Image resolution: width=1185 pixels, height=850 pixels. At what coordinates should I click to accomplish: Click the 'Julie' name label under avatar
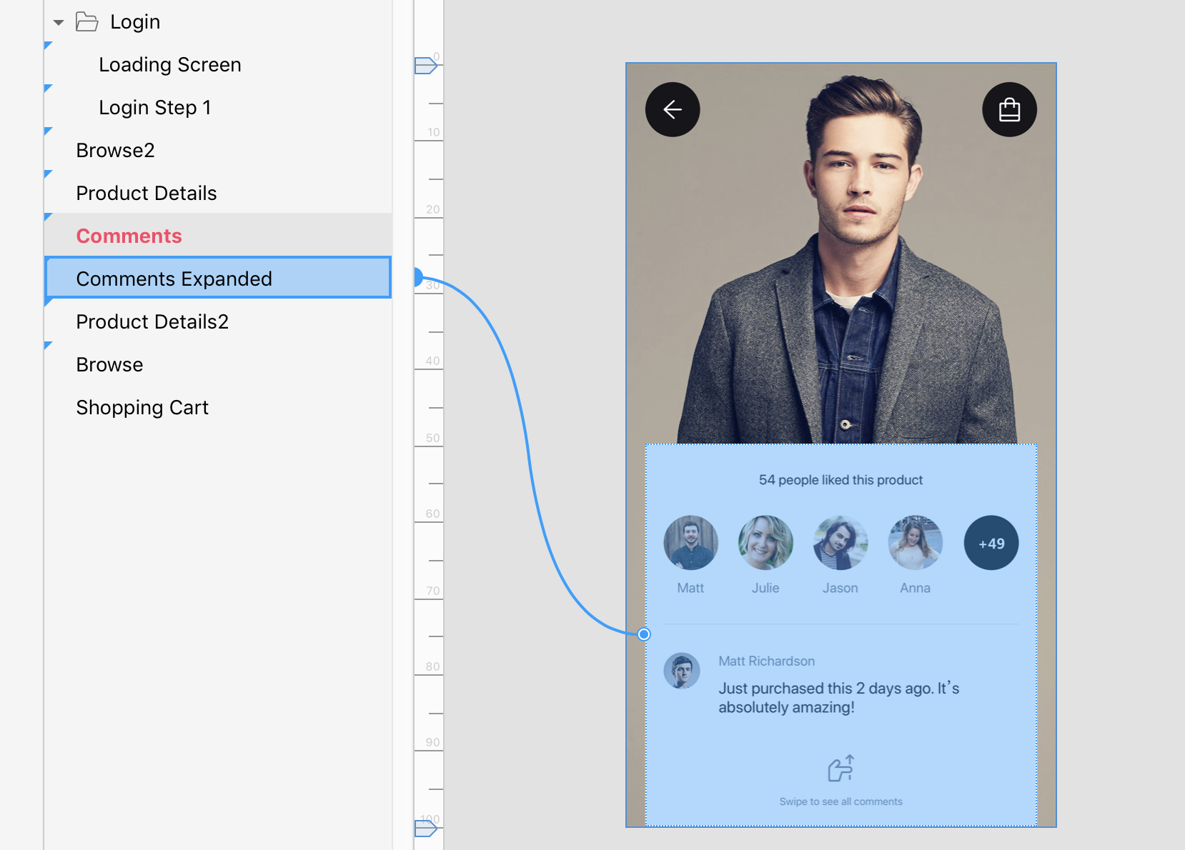(x=765, y=588)
